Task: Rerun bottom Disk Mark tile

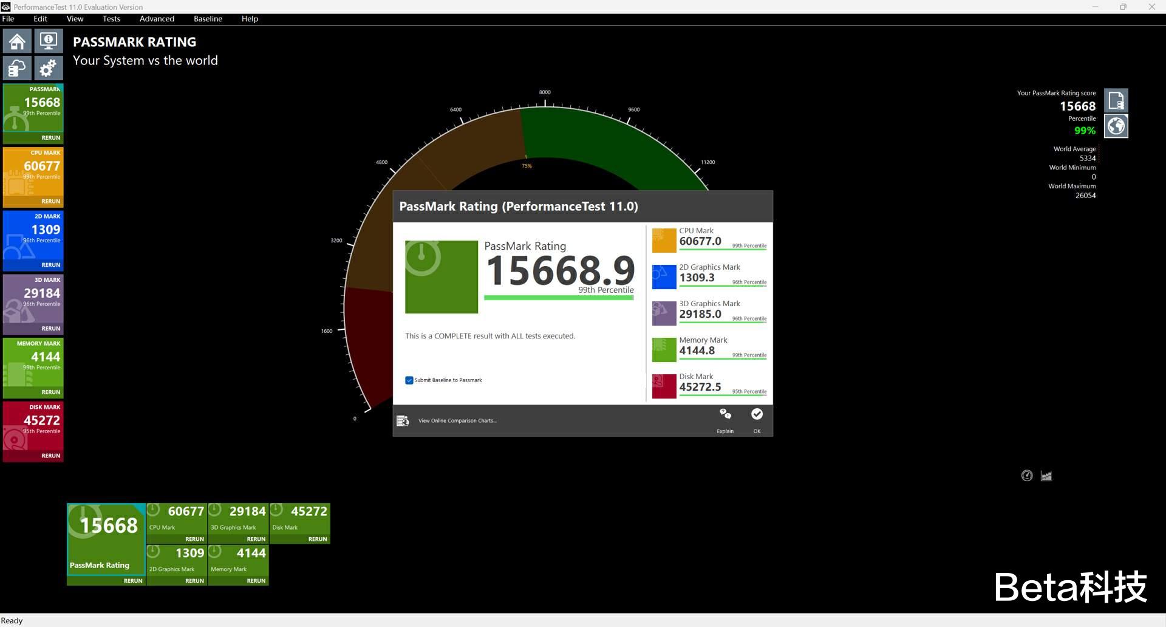Action: point(318,539)
